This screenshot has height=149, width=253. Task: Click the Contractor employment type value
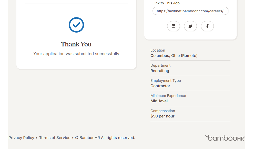[x=160, y=86]
